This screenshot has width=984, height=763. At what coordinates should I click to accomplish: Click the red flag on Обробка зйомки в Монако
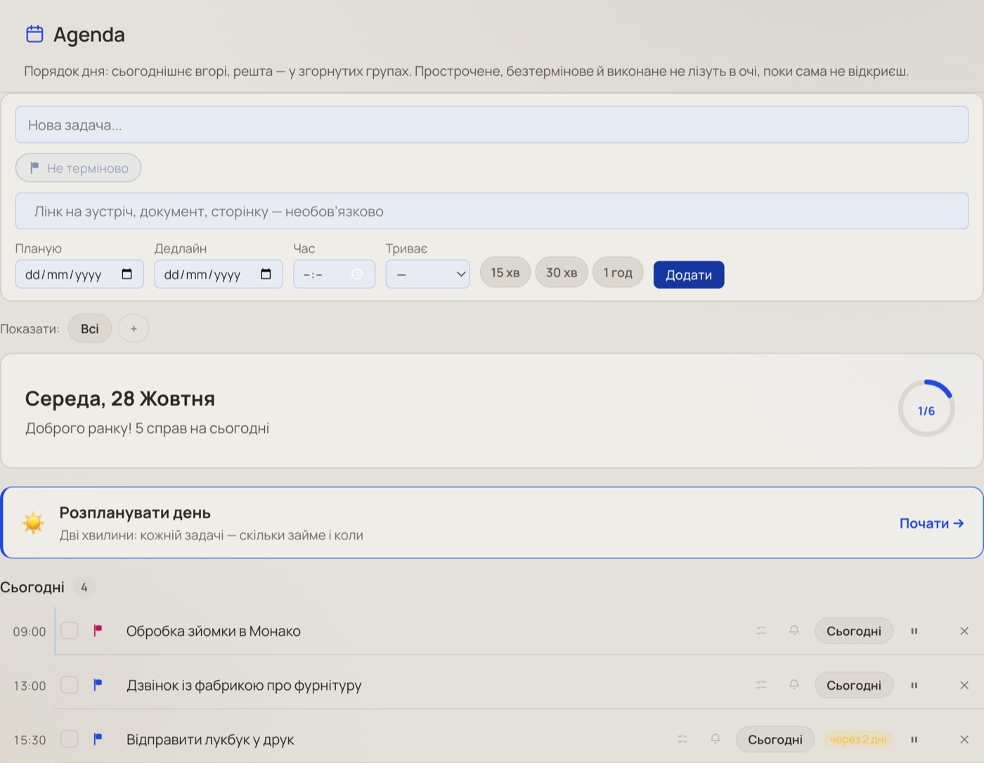pyautogui.click(x=98, y=631)
